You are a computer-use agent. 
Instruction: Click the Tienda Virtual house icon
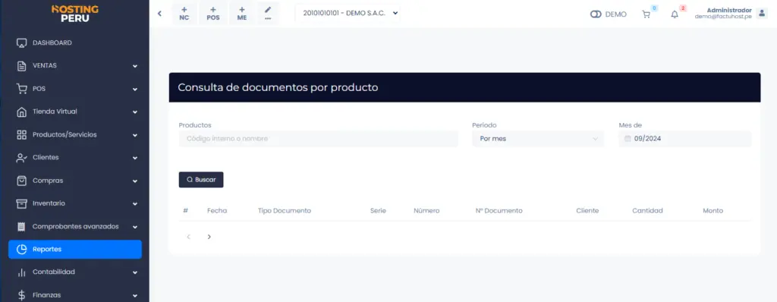click(x=21, y=112)
